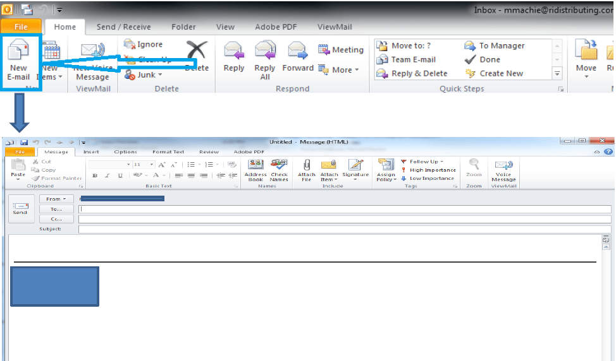Open the ViewMail tab
This screenshot has height=361, width=616.
click(335, 27)
